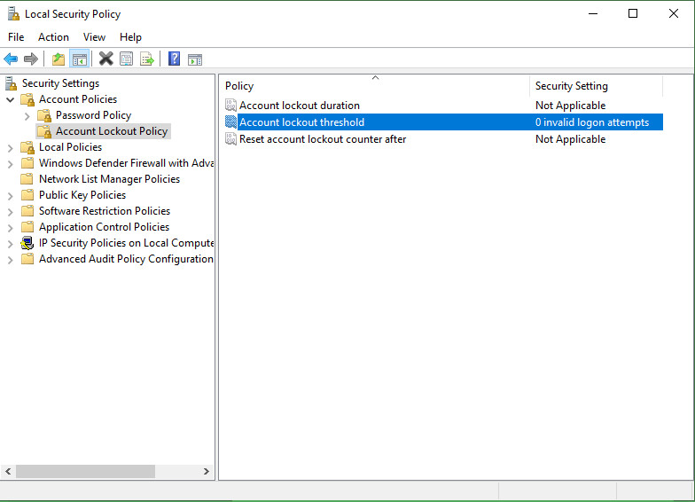Maximize the Local Security Policy window

click(633, 14)
